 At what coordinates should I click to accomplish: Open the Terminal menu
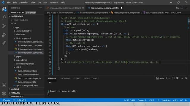pyautogui.click(x=54, y=3)
